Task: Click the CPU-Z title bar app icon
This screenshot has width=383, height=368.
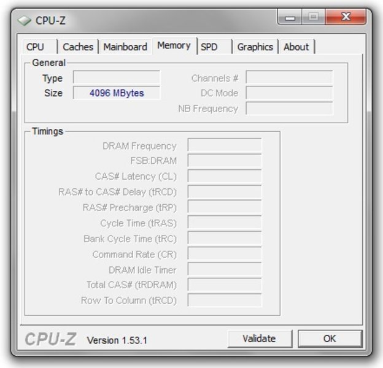Action: [x=25, y=20]
